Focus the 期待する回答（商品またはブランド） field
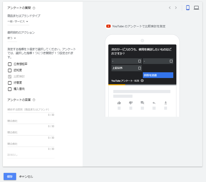 (31, 110)
